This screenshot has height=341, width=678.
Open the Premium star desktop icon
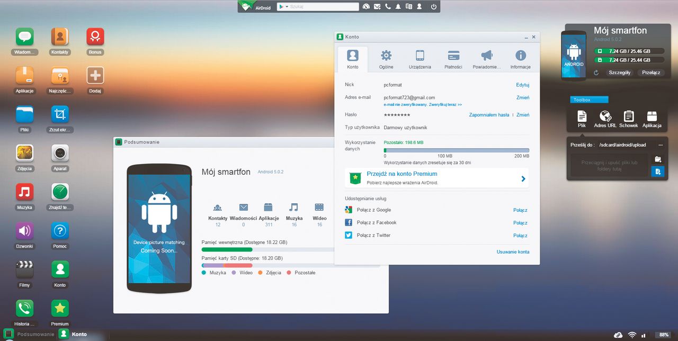60,308
